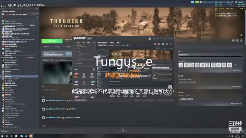Select Anno 1800 in library list

pos(8,106)
